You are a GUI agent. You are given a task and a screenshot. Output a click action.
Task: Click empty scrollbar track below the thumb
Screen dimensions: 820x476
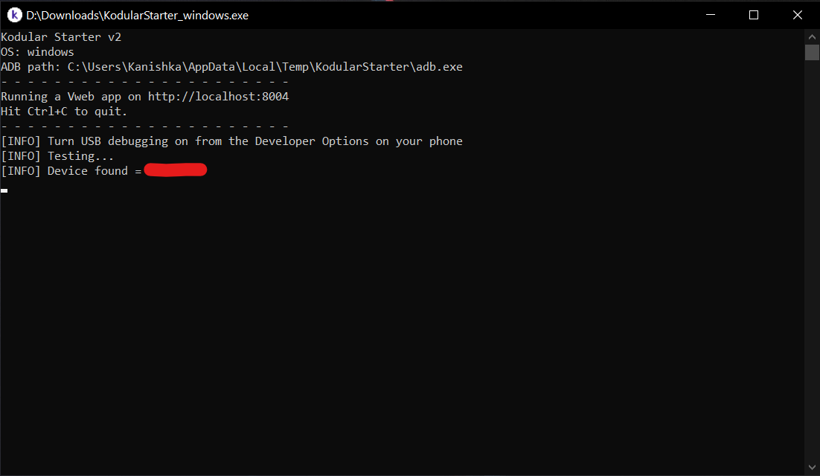[812, 260]
